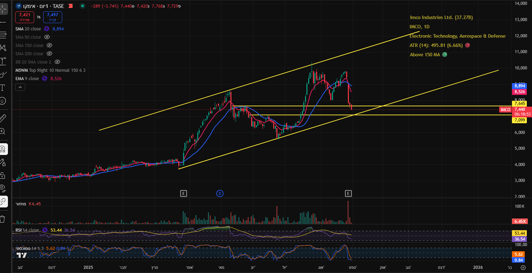The width and height of the screenshot is (532, 273).
Task: Select the MSWM Top Right legend label
Action: tap(50, 70)
